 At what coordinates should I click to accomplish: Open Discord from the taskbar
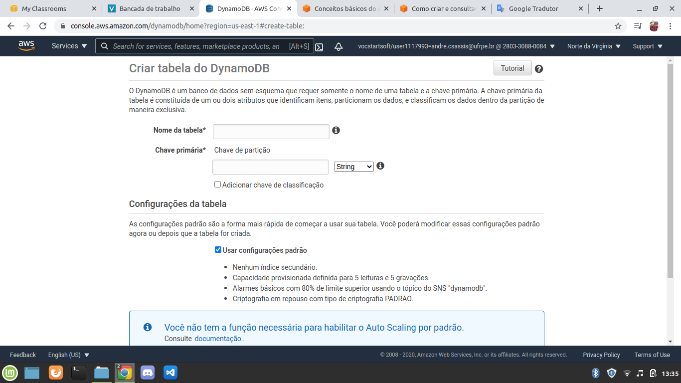[148, 373]
